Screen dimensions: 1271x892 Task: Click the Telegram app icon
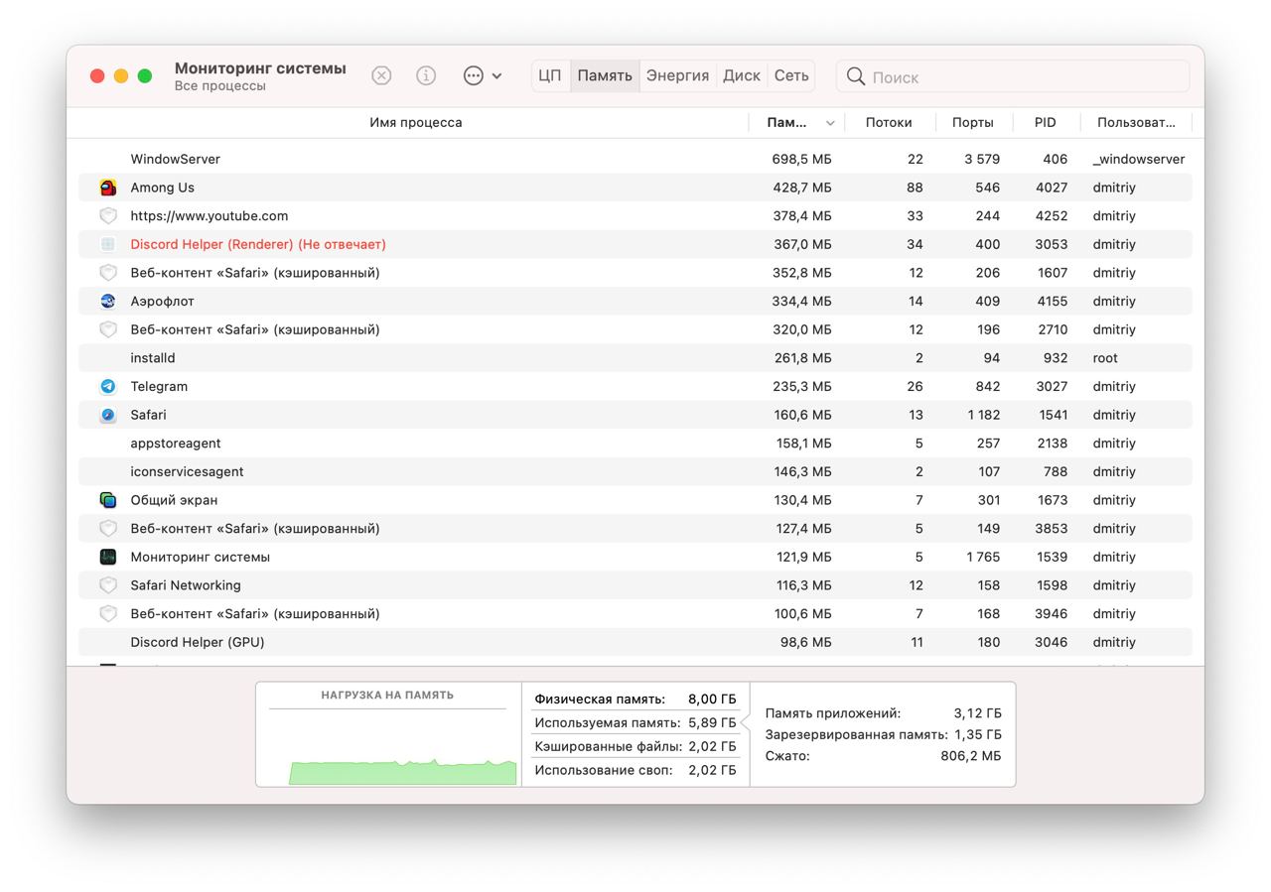pyautogui.click(x=108, y=386)
